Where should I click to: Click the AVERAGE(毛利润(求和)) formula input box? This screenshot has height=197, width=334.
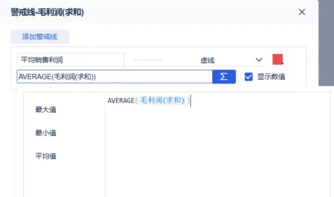coord(115,77)
